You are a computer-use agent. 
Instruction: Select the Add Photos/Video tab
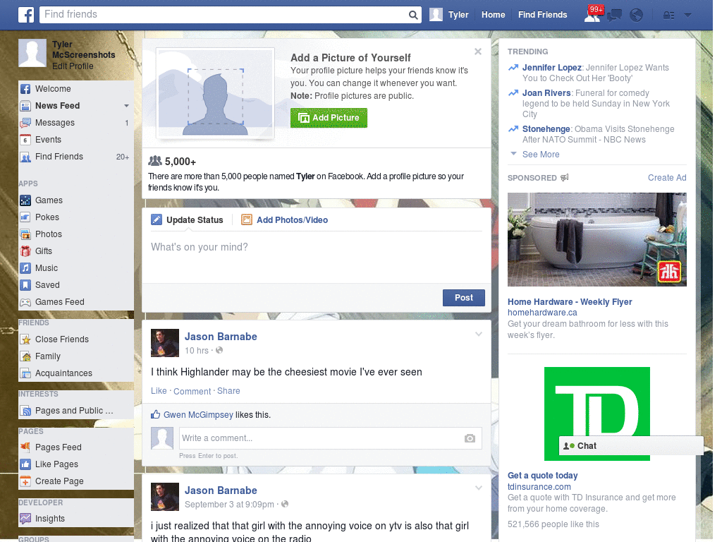pyautogui.click(x=285, y=220)
